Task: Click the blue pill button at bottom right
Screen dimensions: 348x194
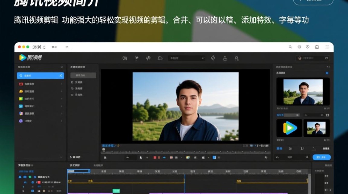Action: [x=322, y=157]
